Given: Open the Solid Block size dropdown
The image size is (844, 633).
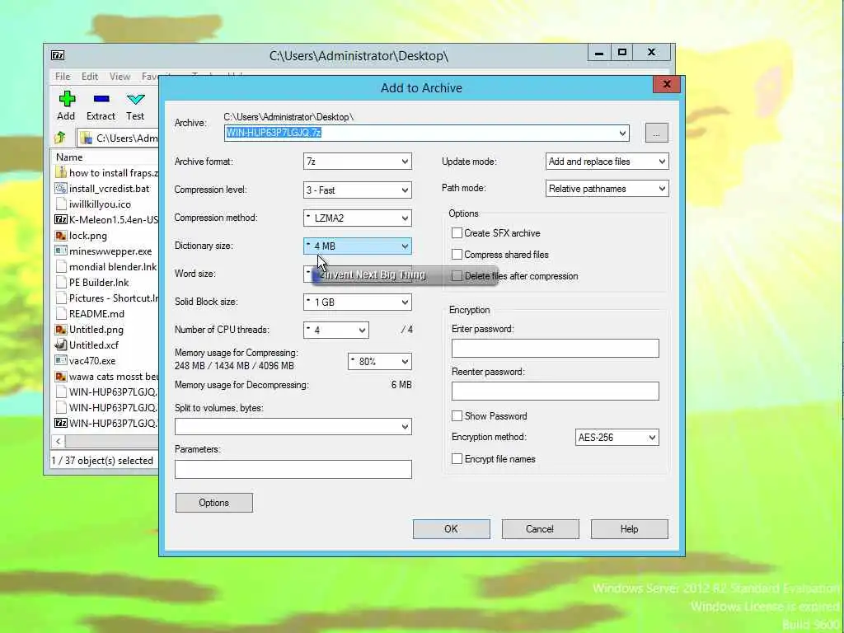Looking at the screenshot, I should click(x=358, y=302).
